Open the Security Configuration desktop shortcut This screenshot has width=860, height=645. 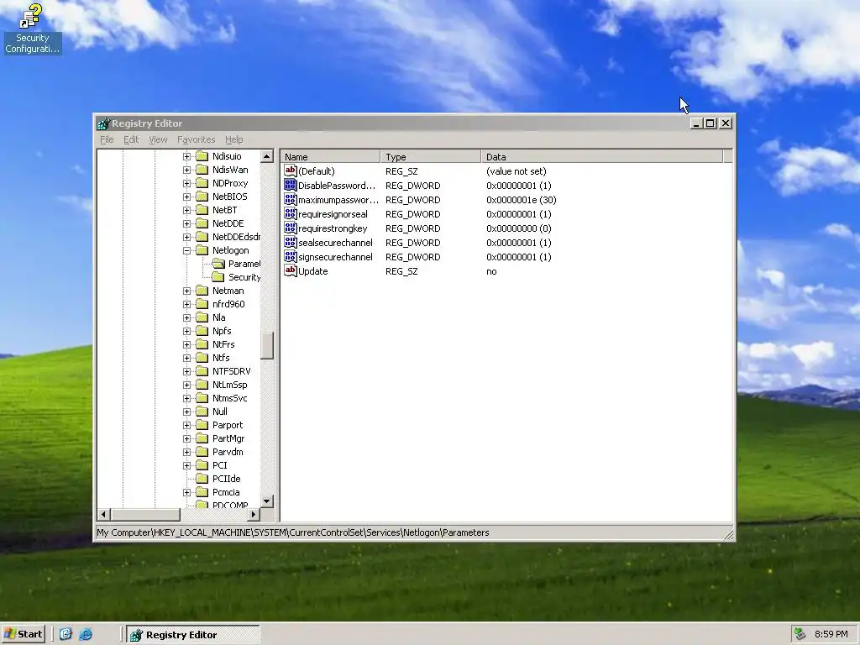click(32, 29)
